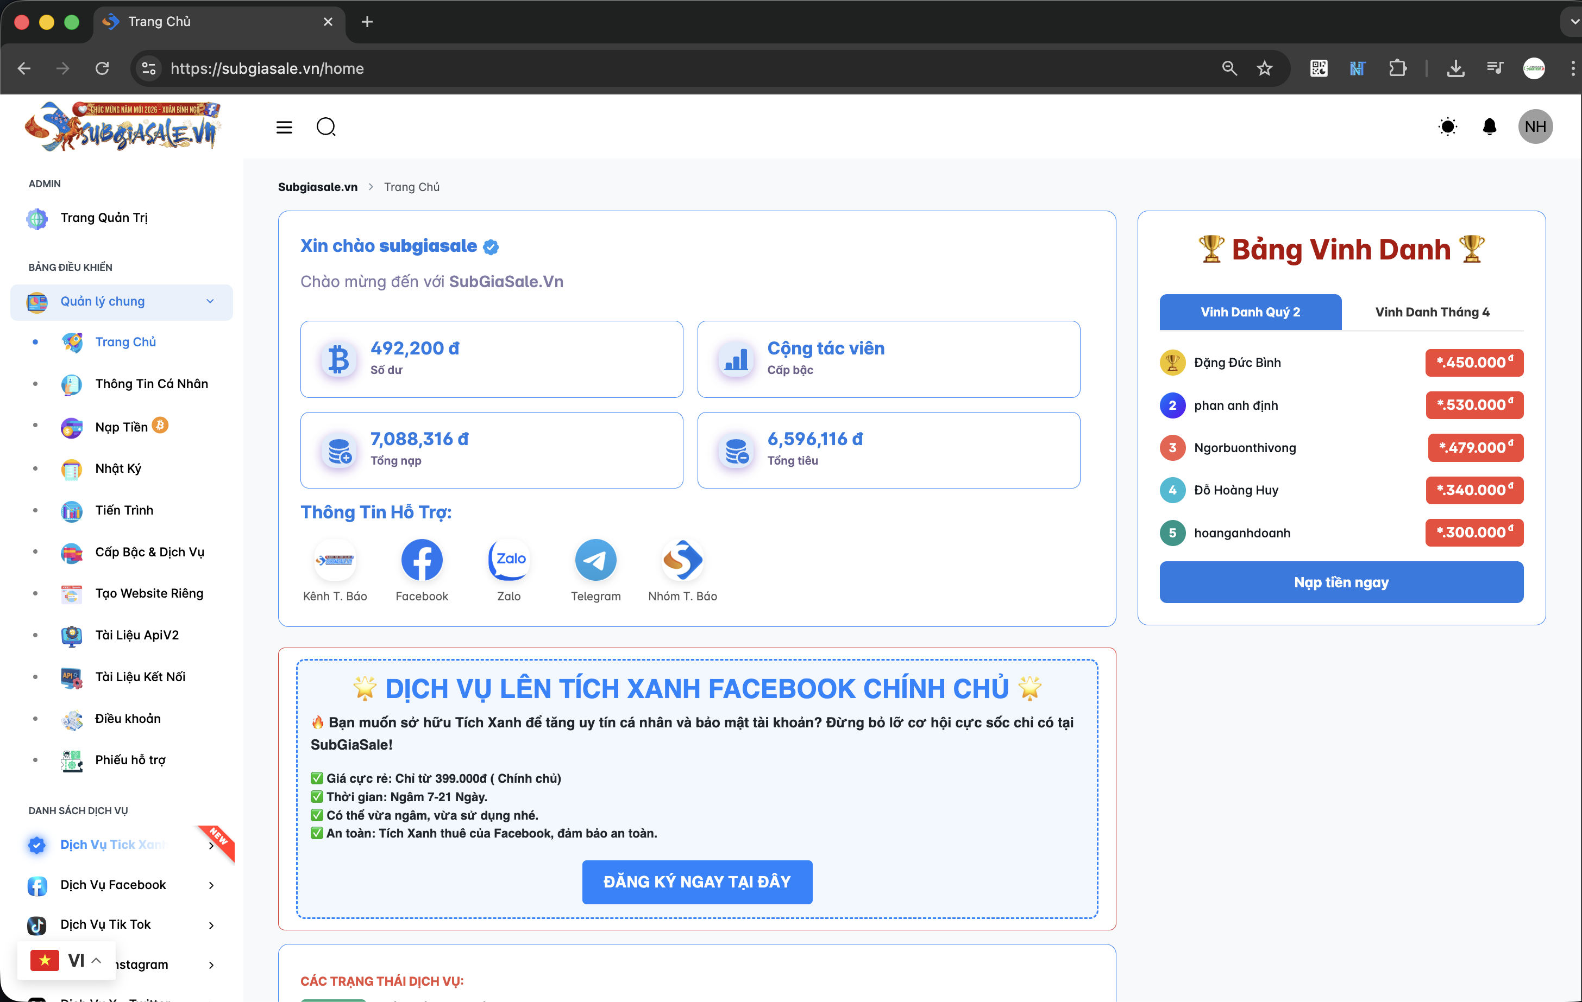The width and height of the screenshot is (1582, 1002).
Task: Click the Tạo Website Riêng icon
Action: (72, 594)
